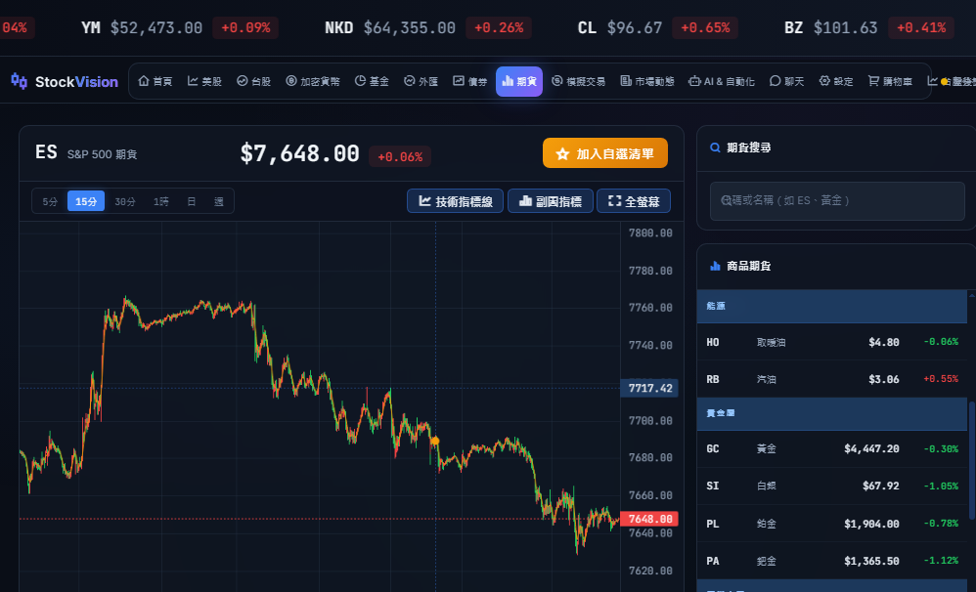
Task: Switch chart to 5分 interval
Action: (x=50, y=201)
